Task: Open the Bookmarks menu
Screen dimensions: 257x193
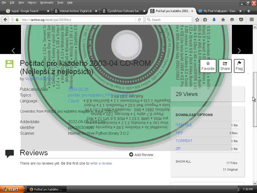Action: point(47,3)
